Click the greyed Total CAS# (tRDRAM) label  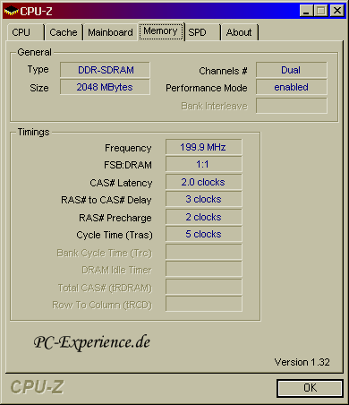(105, 288)
